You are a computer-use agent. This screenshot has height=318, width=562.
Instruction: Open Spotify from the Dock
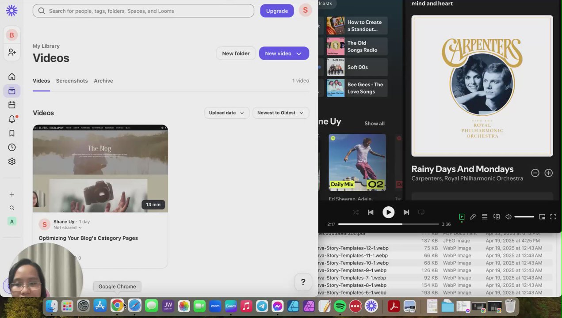340,306
